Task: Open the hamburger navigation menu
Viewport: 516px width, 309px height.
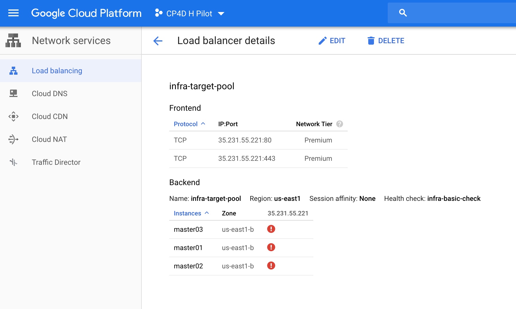Action: point(13,13)
